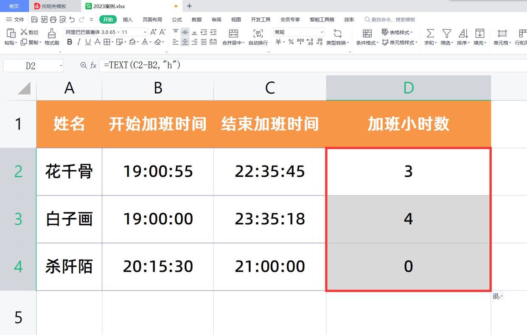Screen dimensions: 527x335
Task: Toggle Bold formatting
Action: pos(69,42)
